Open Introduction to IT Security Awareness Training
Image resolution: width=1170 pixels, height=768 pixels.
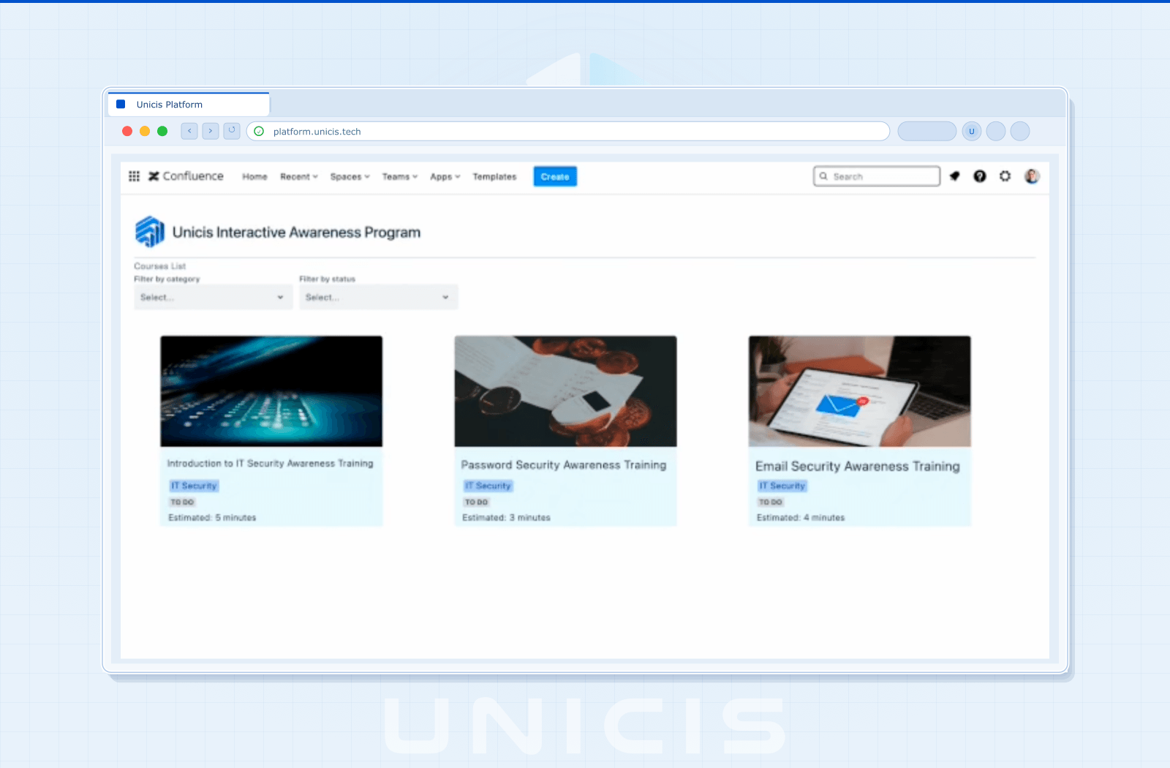click(270, 464)
